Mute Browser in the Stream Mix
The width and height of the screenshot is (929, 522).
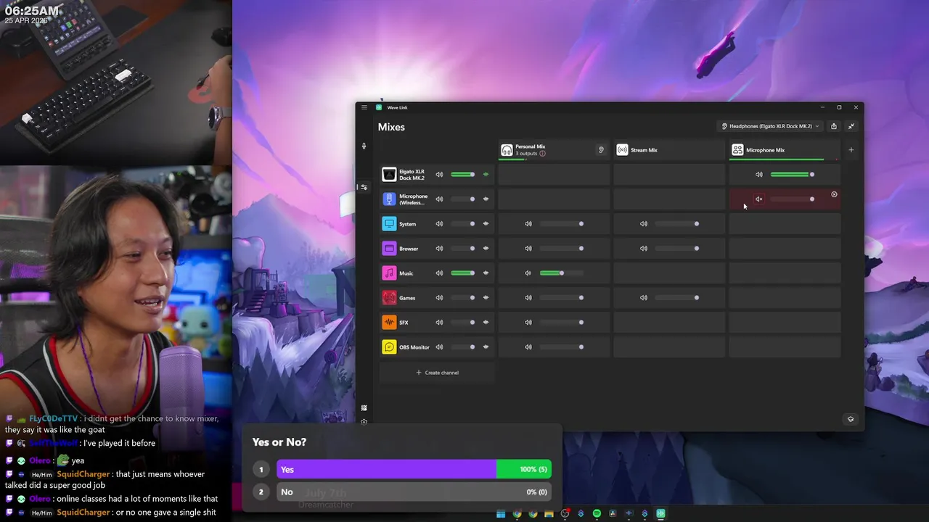(x=644, y=249)
